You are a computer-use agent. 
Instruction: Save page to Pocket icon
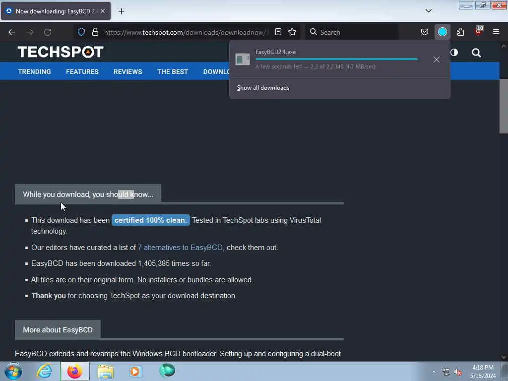pyautogui.click(x=425, y=32)
